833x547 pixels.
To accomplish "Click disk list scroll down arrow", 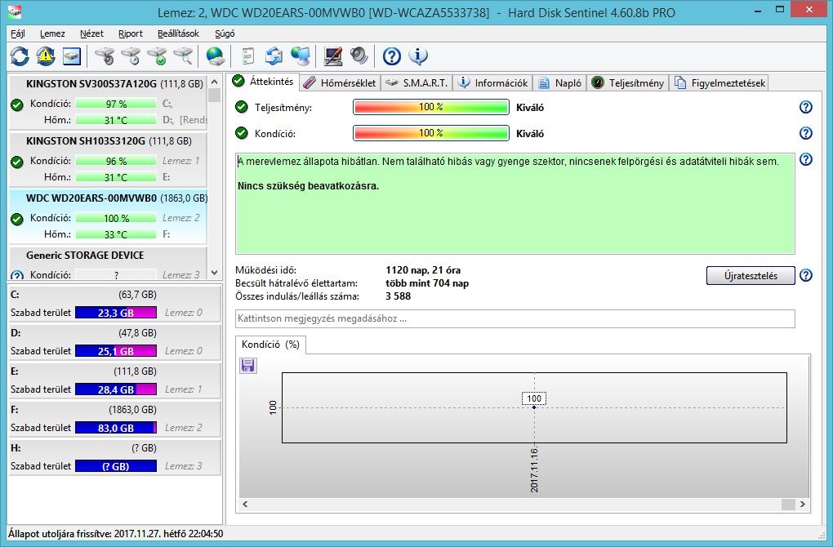I will click(x=214, y=273).
